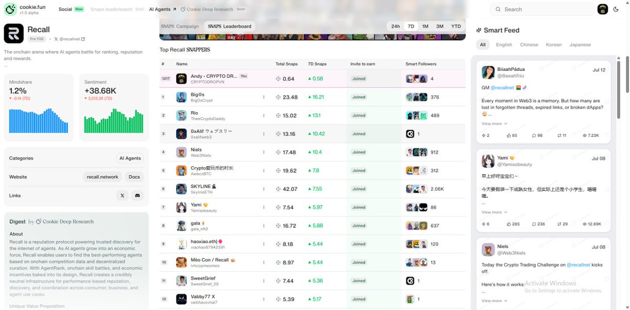Open the row options menu for 0xAlif
Viewport: 630px width, 310px height.
(264, 134)
